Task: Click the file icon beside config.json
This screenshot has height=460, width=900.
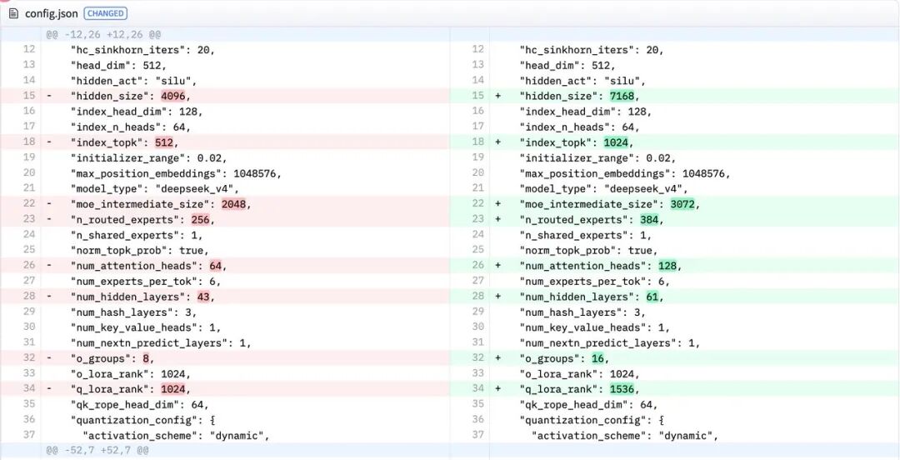Action: click(14, 13)
